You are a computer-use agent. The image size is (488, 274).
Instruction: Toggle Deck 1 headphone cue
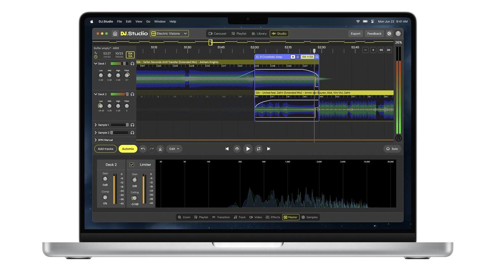(x=132, y=64)
